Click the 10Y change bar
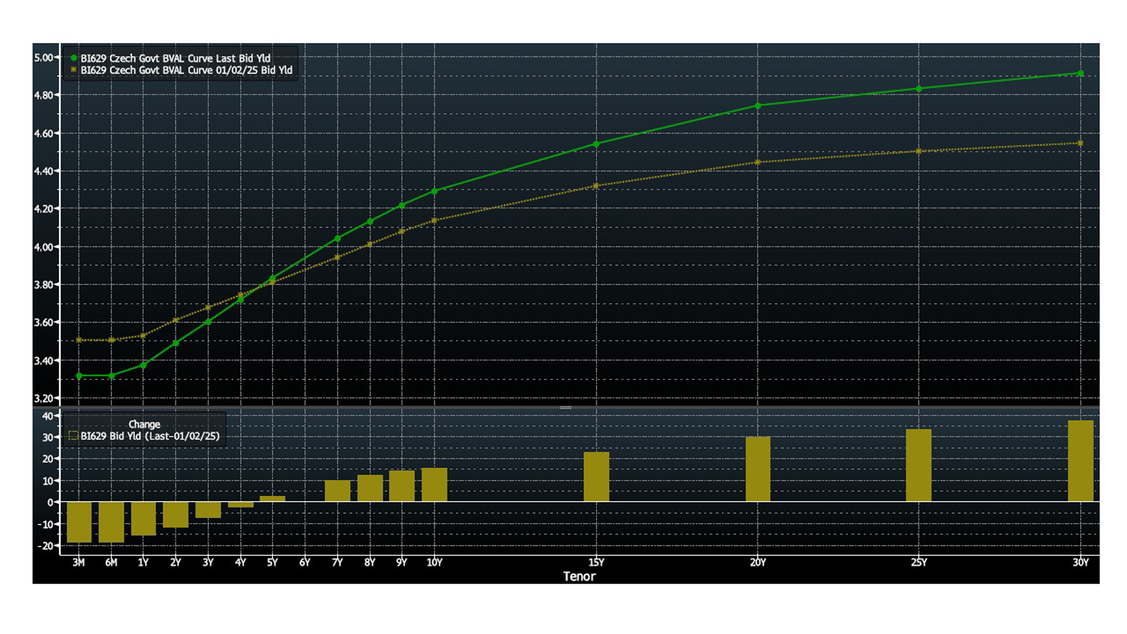 [434, 484]
